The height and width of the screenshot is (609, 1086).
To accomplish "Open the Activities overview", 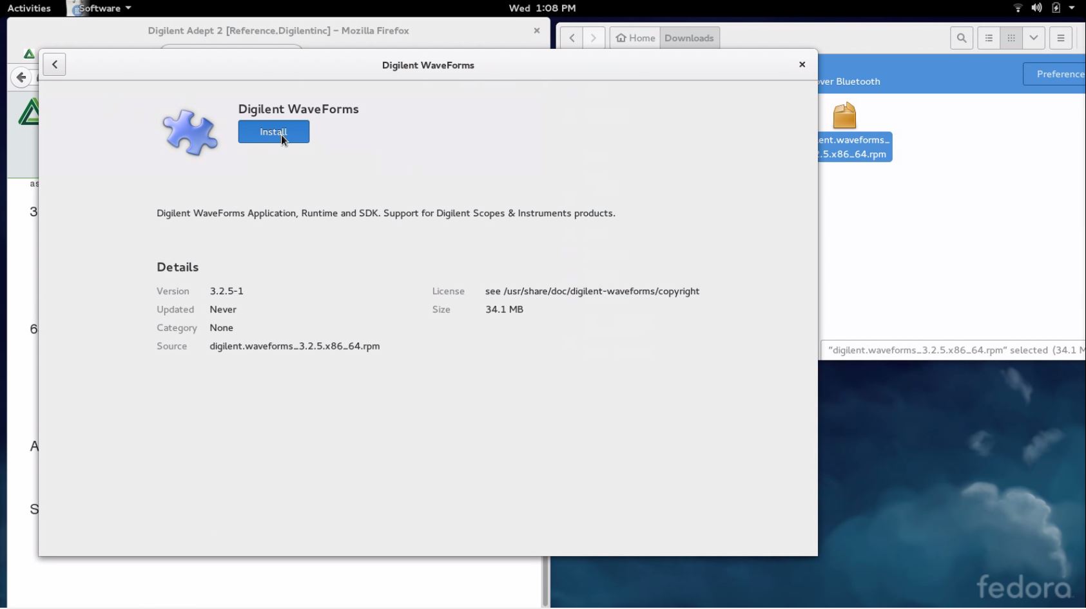I will (29, 8).
